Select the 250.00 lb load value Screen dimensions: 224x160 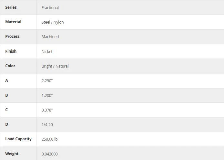[50, 139]
